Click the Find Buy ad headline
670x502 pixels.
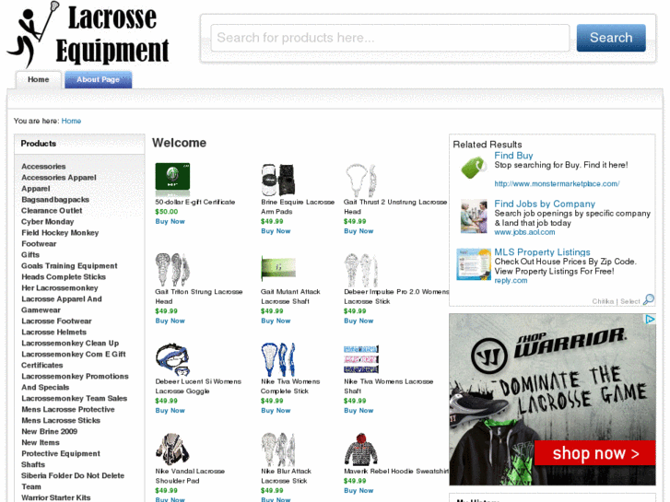(513, 156)
